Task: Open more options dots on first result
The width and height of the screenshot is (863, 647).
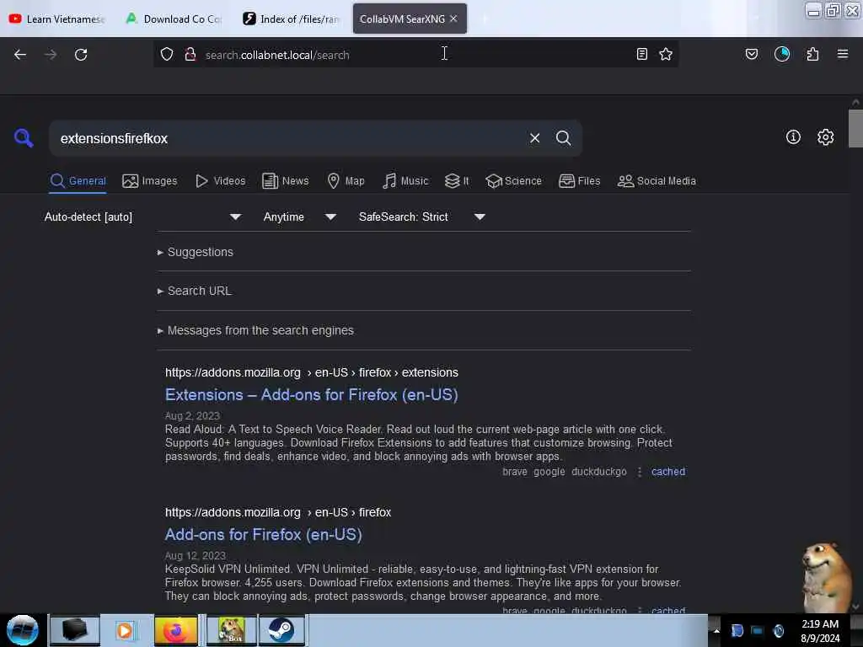Action: [640, 472]
